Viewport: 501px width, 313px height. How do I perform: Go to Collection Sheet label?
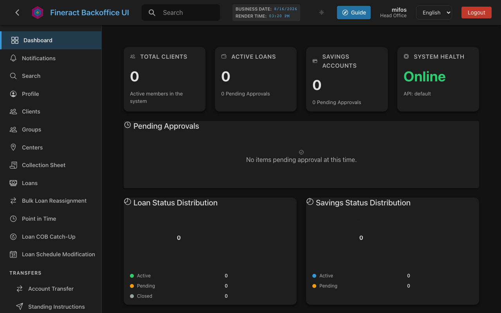point(44,165)
